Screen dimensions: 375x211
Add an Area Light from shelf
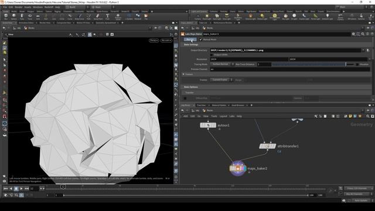click(227, 16)
